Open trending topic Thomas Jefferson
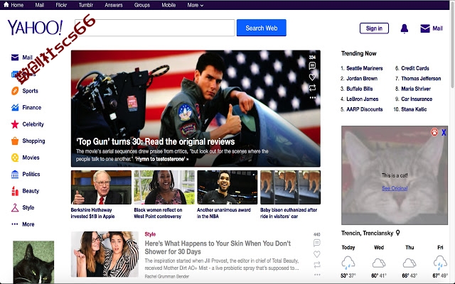Image resolution: width=455 pixels, height=284 pixels. click(x=421, y=78)
